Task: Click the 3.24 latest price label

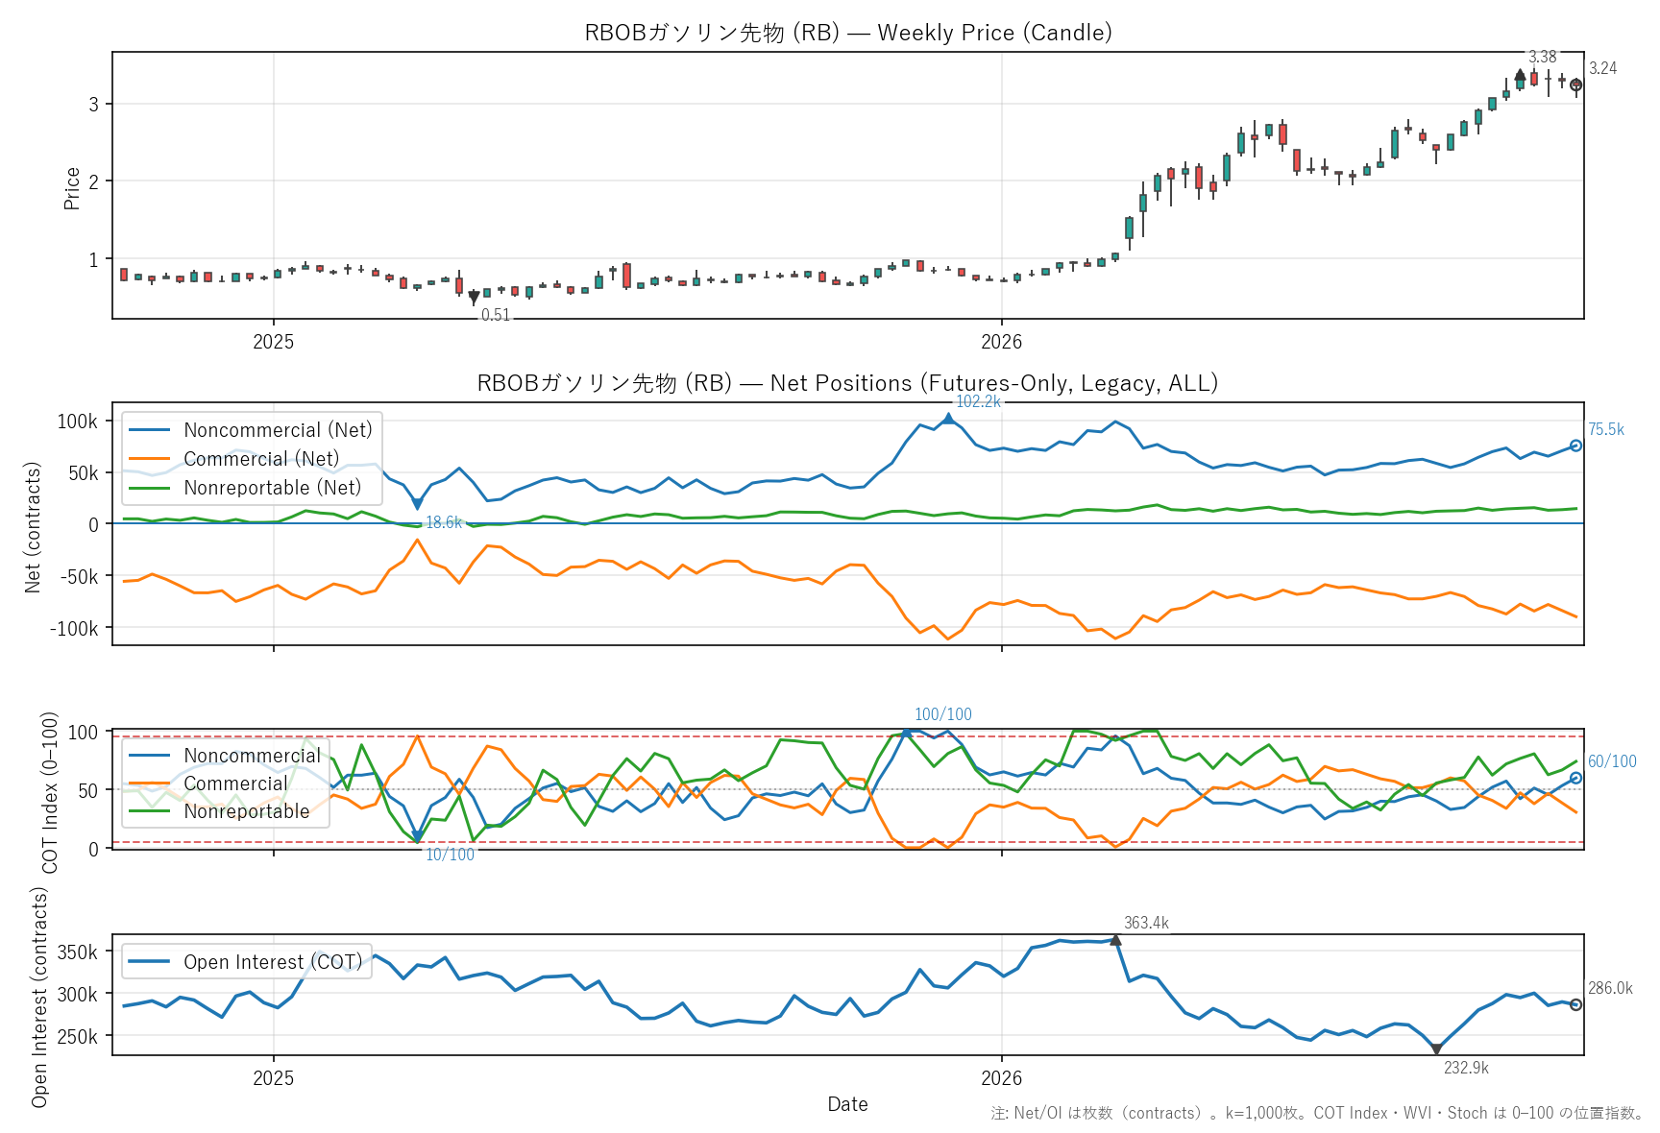Action: coord(1602,68)
